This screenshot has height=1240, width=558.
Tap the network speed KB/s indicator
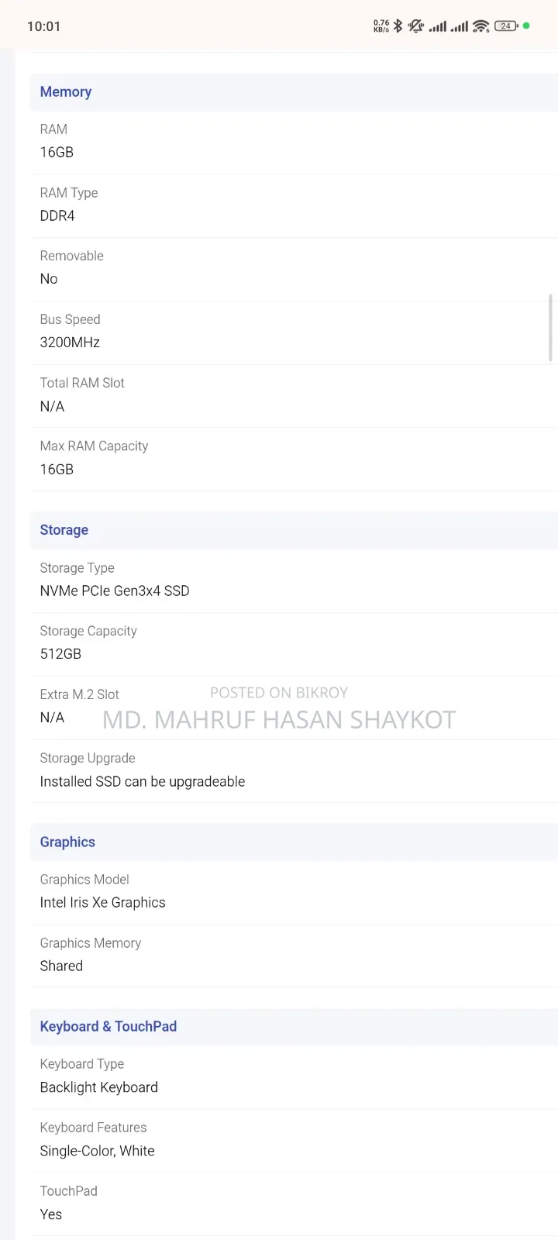click(381, 26)
